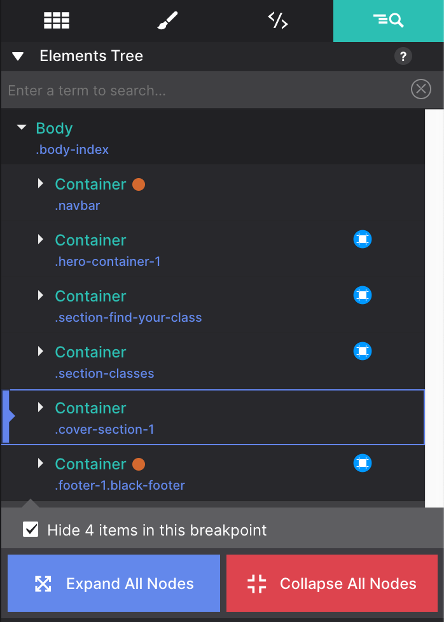
Task: Clear the search field with X icon
Action: coord(421,89)
